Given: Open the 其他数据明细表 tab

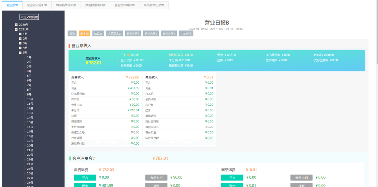Looking at the screenshot, I should click(95, 5).
